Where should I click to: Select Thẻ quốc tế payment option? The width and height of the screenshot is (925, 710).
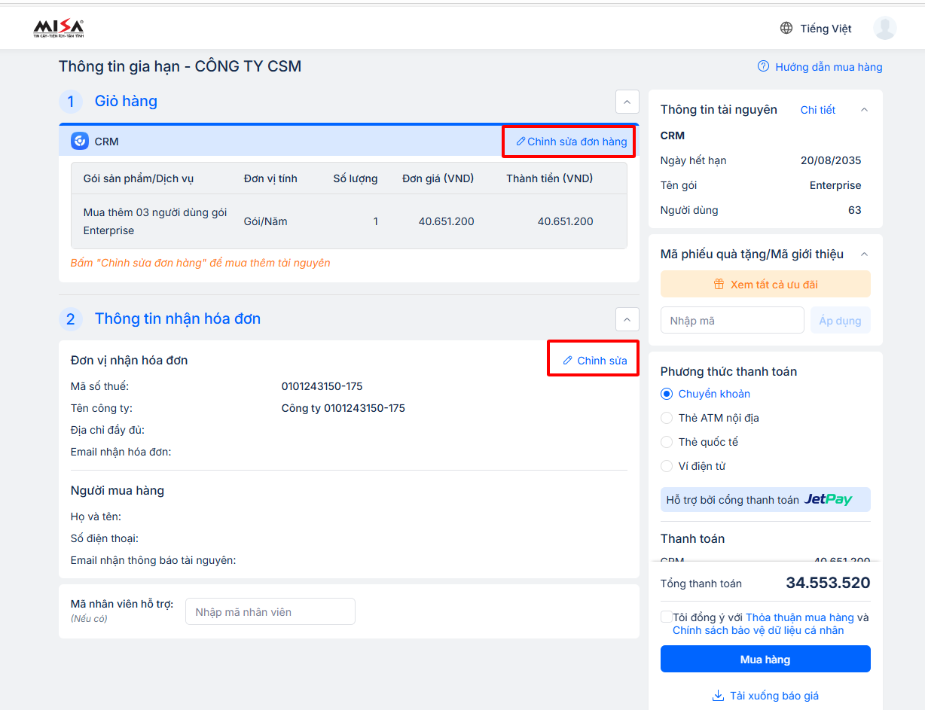[x=667, y=442]
